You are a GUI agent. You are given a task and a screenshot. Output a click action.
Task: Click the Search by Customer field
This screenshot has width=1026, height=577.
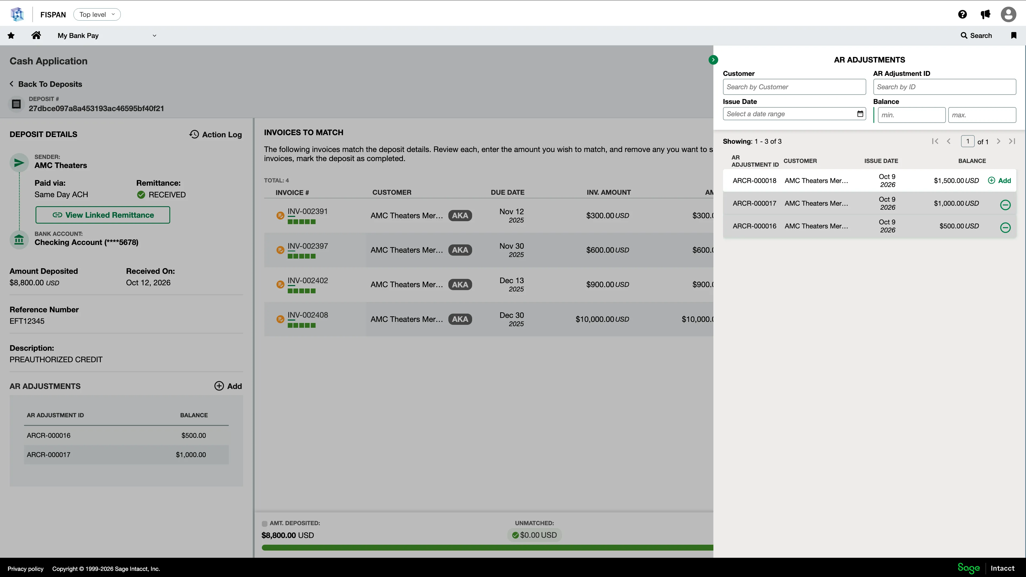794,87
